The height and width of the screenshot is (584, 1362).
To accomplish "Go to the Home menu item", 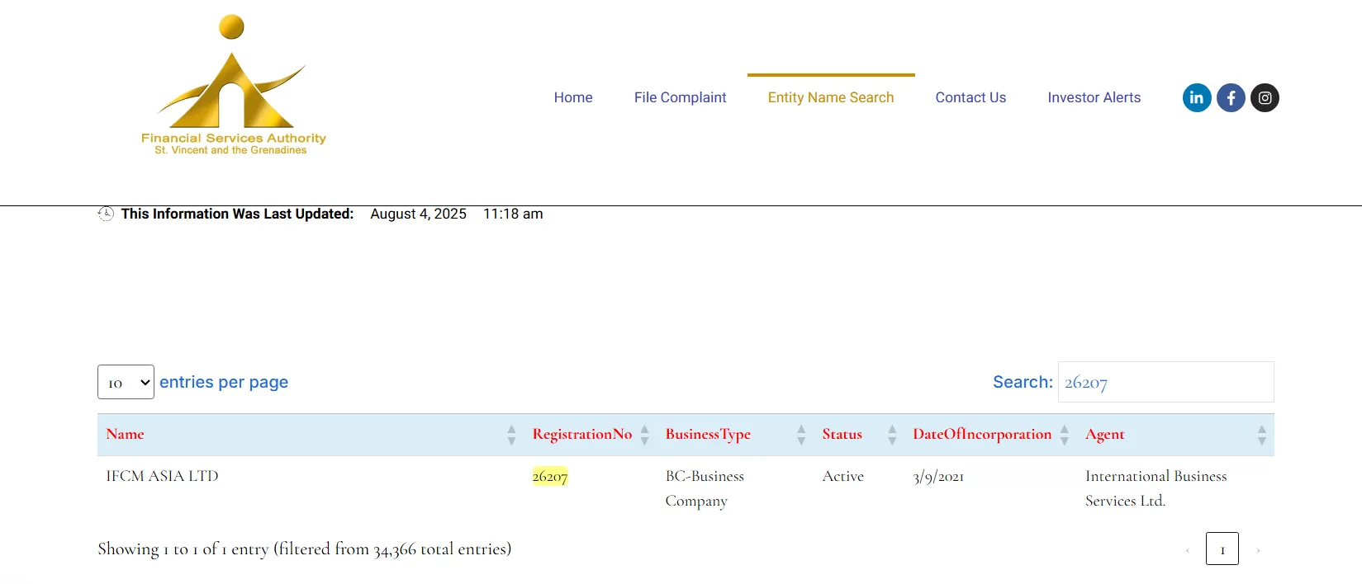I will [573, 97].
